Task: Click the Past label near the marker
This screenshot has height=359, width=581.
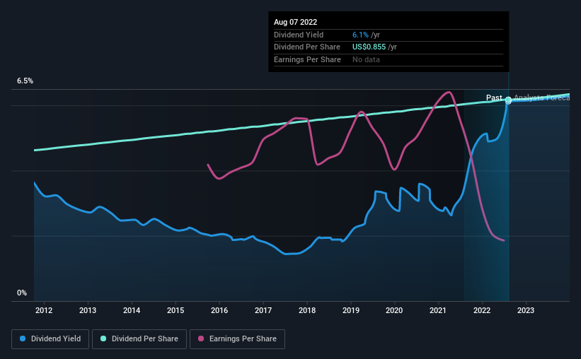Action: [494, 98]
